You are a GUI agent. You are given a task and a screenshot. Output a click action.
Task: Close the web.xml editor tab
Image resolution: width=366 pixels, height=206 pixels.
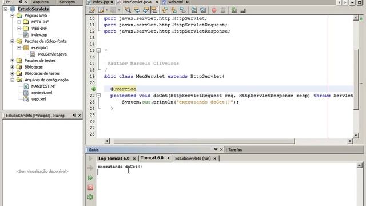(x=187, y=2)
